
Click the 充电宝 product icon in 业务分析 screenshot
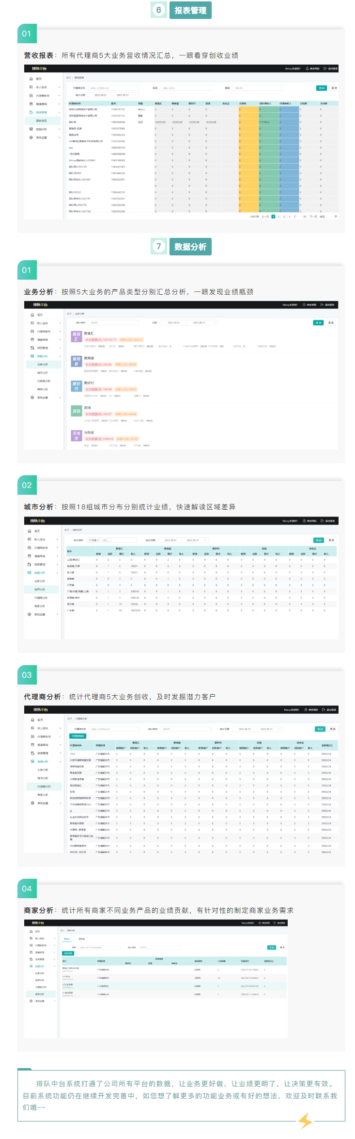point(76,435)
